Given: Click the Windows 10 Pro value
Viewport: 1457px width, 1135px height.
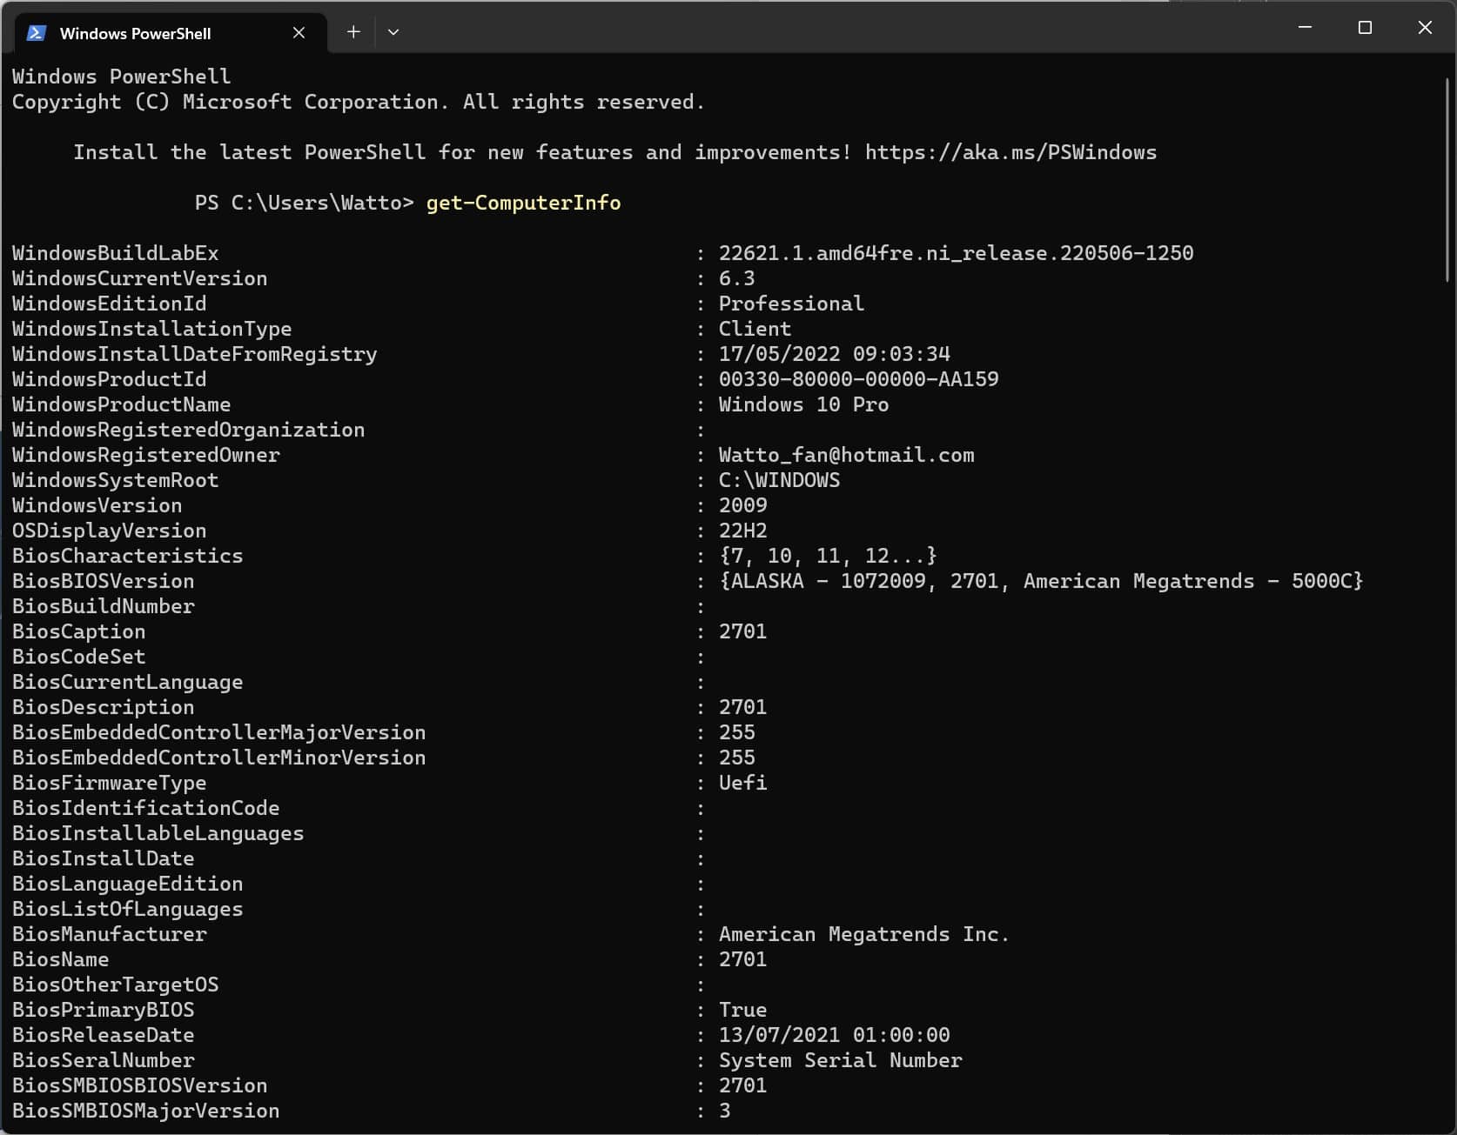Looking at the screenshot, I should pos(803,405).
